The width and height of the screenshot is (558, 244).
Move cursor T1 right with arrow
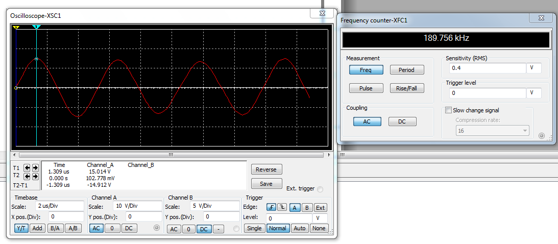[x=35, y=167]
